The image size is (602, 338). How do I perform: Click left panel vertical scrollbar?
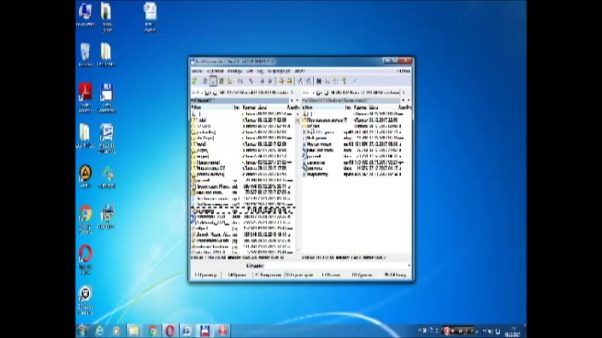click(x=297, y=182)
